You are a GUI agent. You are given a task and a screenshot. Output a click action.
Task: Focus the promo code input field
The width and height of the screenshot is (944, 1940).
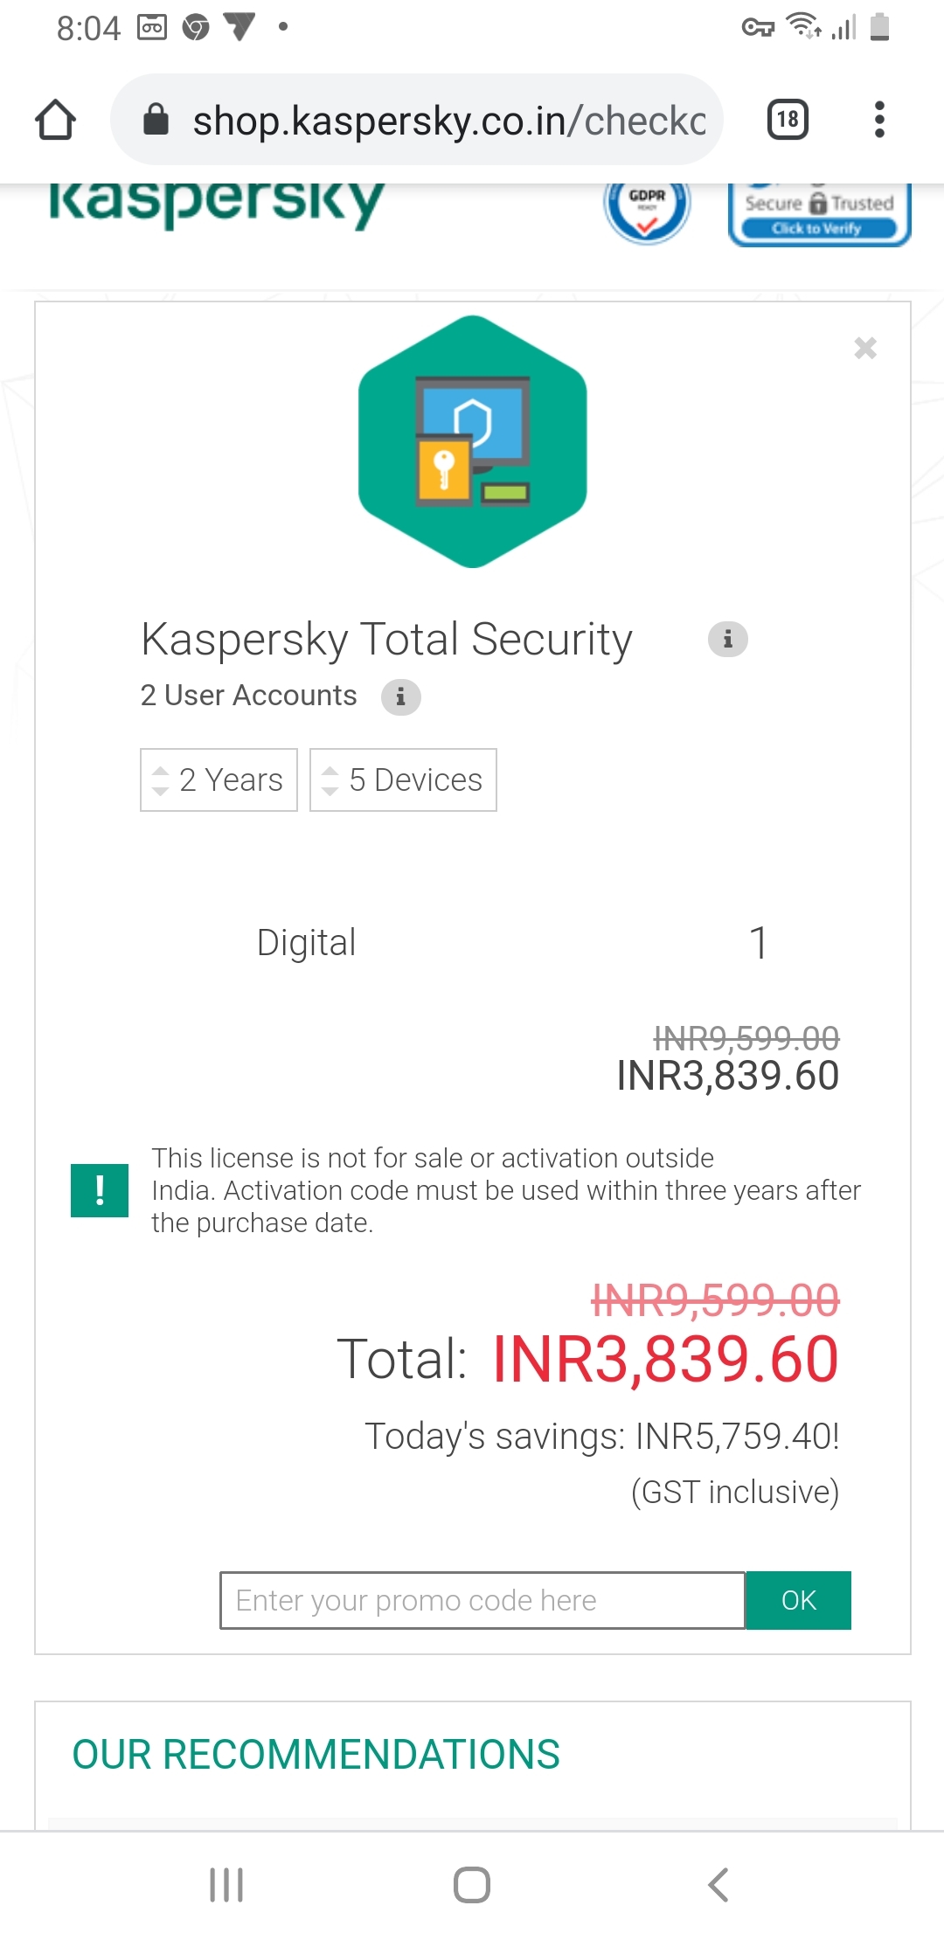click(482, 1600)
